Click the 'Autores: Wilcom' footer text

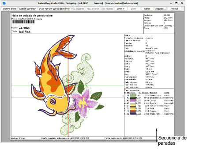tap(19, 138)
